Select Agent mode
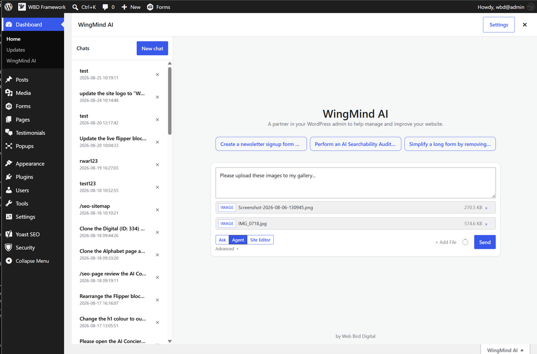Viewport: 537px width, 354px height. click(238, 240)
